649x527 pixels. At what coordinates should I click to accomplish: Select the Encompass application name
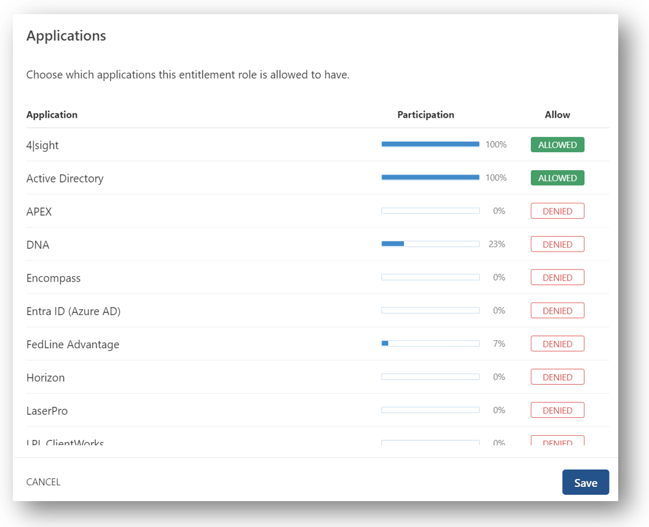click(x=54, y=278)
